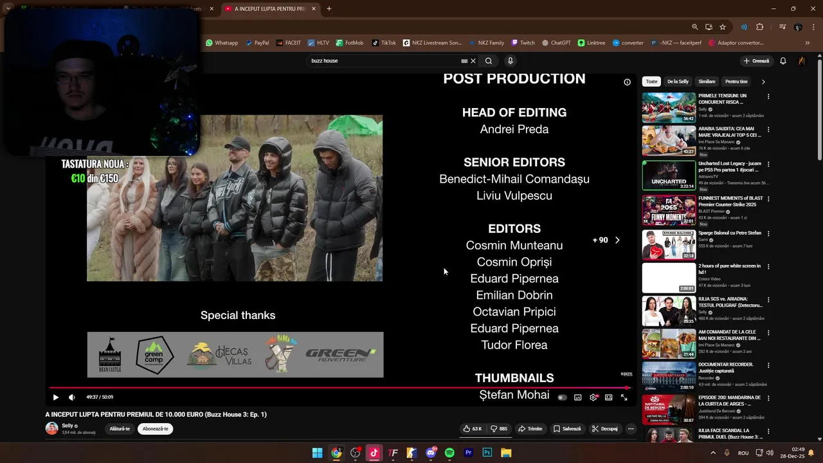Viewport: 823px width, 463px height.
Task: Open Uncharted Lost Legacy thumbnail
Action: pyautogui.click(x=669, y=175)
